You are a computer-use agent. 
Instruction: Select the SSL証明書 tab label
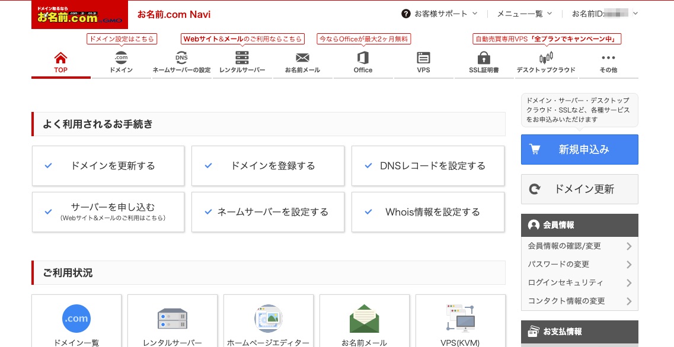point(484,70)
